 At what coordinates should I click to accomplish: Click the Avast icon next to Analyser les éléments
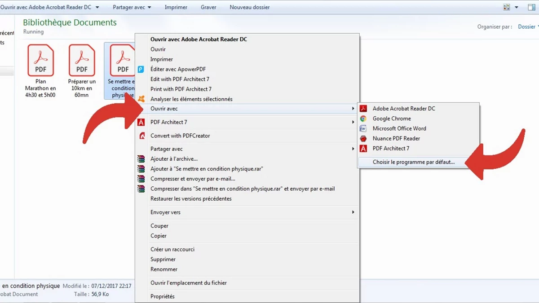coord(141,99)
